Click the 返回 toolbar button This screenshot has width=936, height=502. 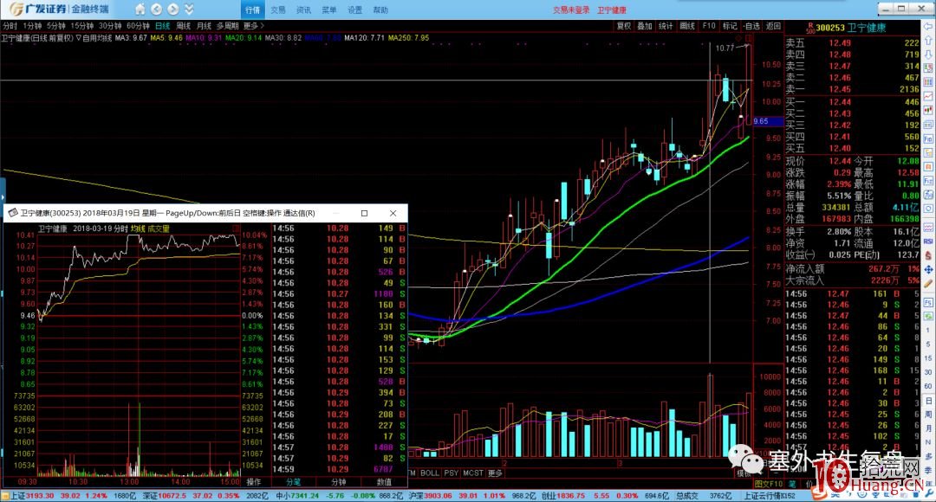coord(773,26)
